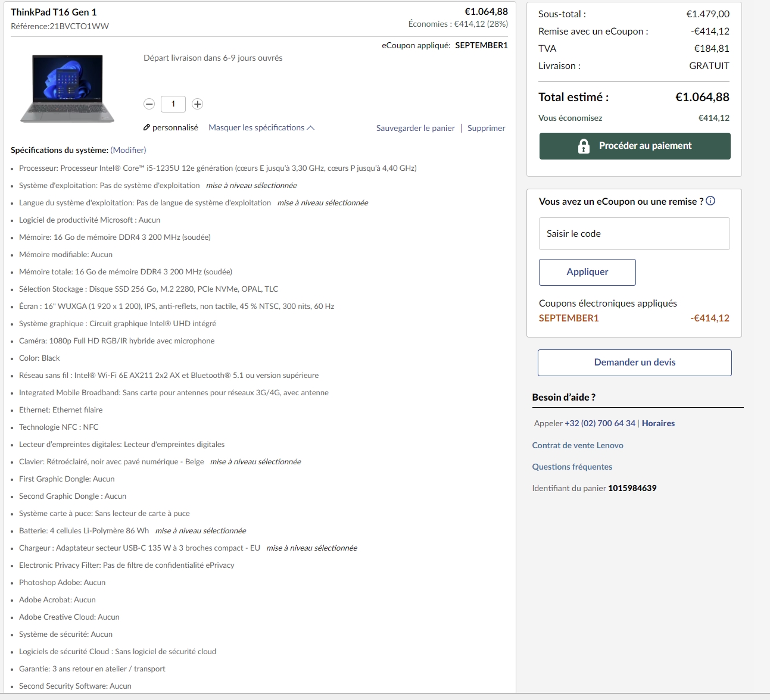The width and height of the screenshot is (770, 700).
Task: Select the Sélection Stockage SSD 256 Go line
Action: 149,289
